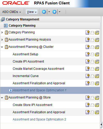
Task: Open existing workbook folder for Assortment Setup
Action: coord(97,54)
